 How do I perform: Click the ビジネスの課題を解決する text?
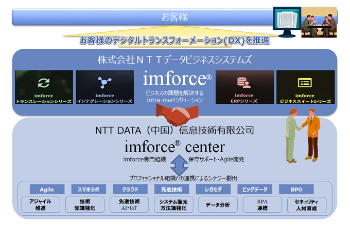click(x=174, y=93)
